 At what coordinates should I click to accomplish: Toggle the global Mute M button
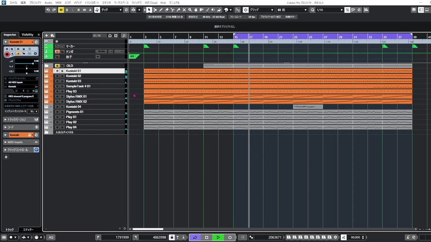[x=61, y=10]
